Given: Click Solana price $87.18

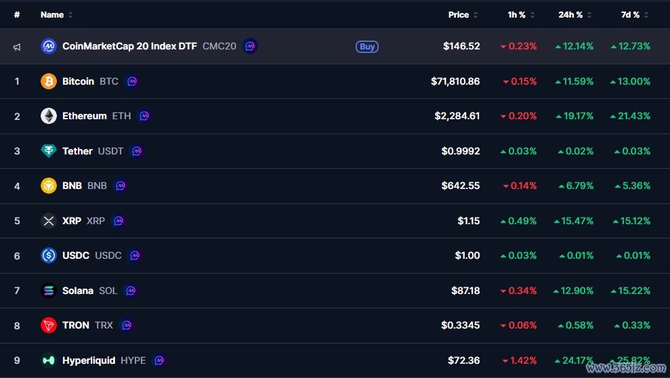Looking at the screenshot, I should [x=466, y=291].
